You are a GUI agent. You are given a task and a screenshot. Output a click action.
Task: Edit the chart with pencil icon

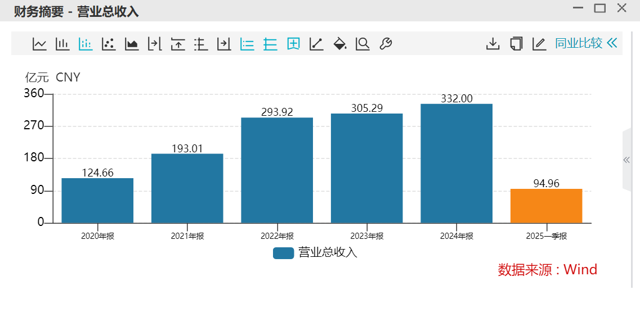[539, 44]
